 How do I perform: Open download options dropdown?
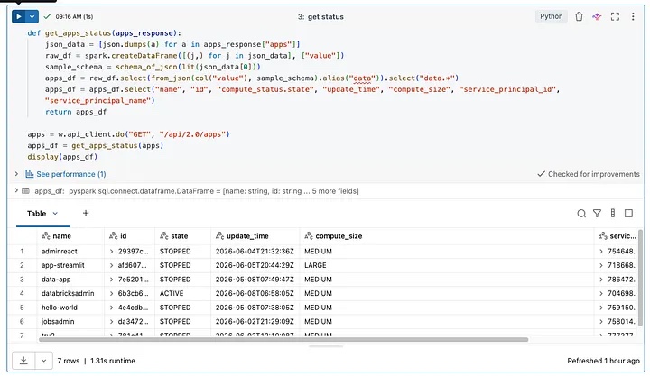coord(43,361)
